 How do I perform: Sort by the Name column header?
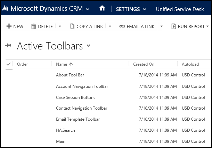[x=62, y=64]
